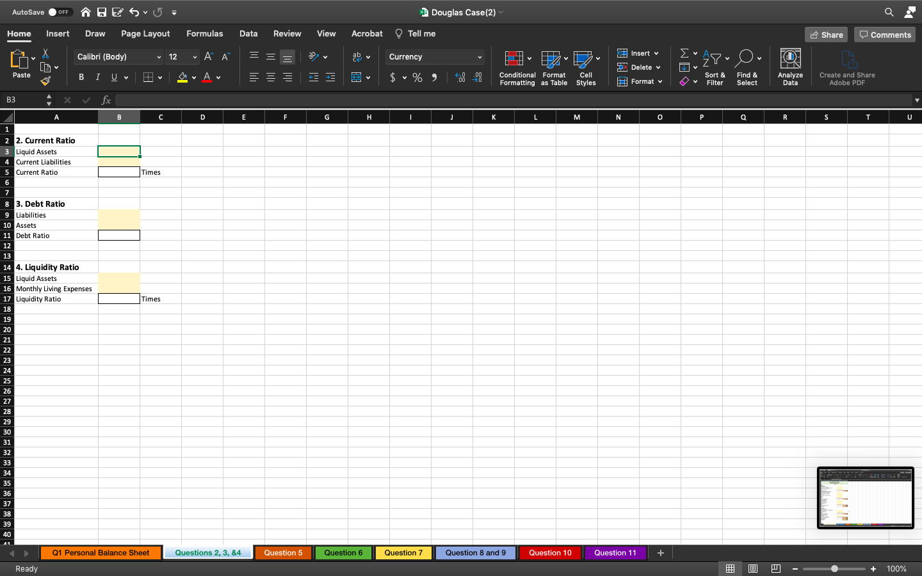Open the Comments pane
Image resolution: width=922 pixels, height=576 pixels.
885,35
